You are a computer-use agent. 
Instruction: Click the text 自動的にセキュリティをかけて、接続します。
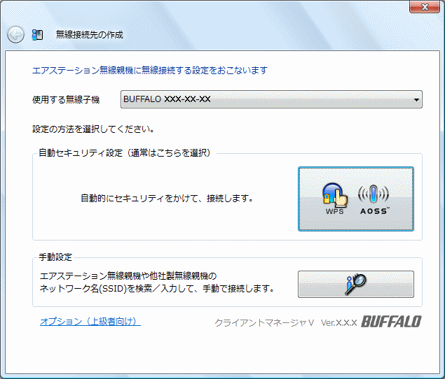pyautogui.click(x=167, y=199)
